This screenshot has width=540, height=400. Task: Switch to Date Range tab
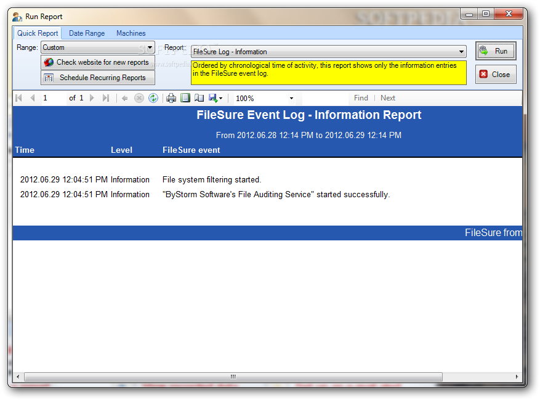tap(87, 33)
